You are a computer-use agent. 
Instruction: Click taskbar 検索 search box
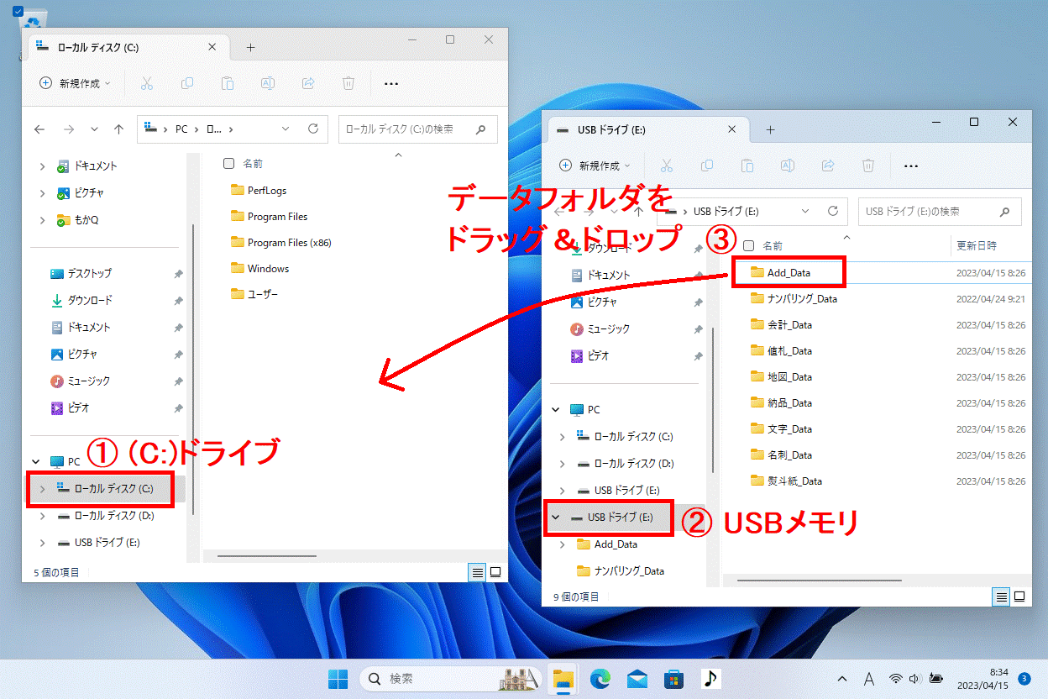point(452,678)
